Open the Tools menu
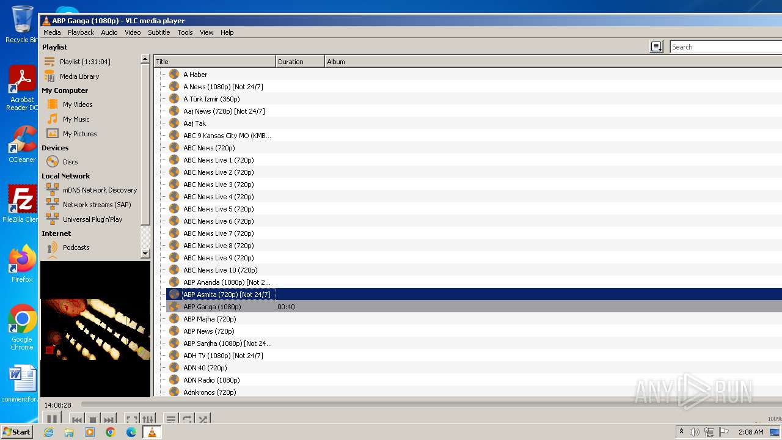Image resolution: width=782 pixels, height=440 pixels. (185, 32)
